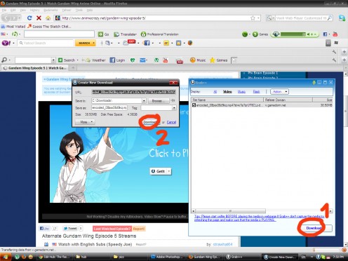Viewport: 348px width, 261px height.
Task: Click the YouTube icon on top toolbar
Action: 335,34
